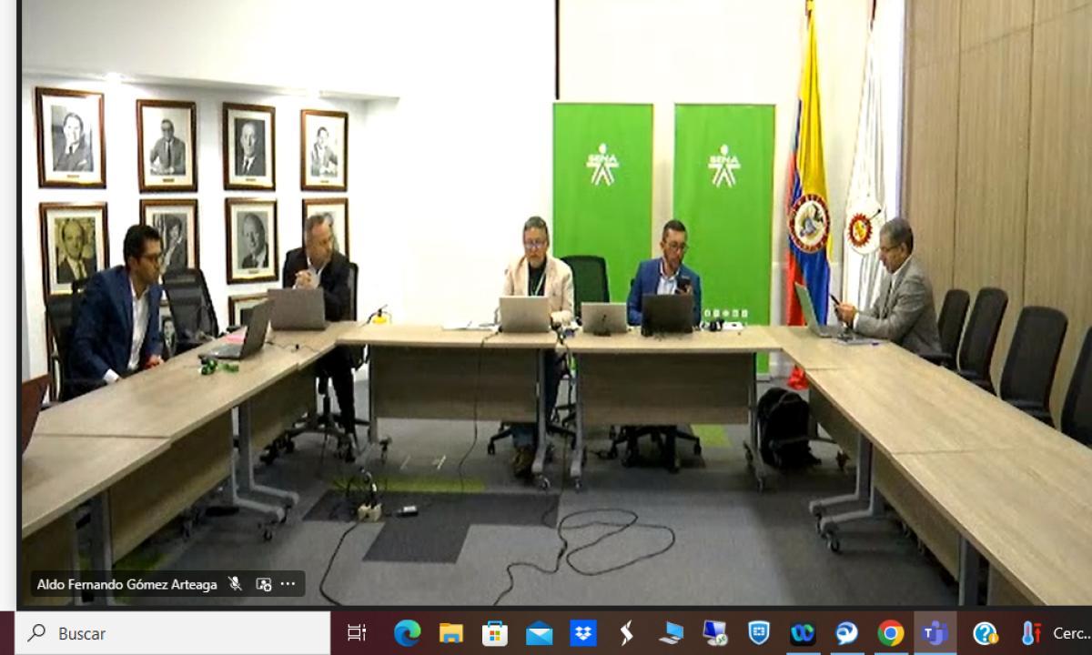Click the Buscar search box
Viewport: 1092px width, 655px height.
click(x=173, y=633)
